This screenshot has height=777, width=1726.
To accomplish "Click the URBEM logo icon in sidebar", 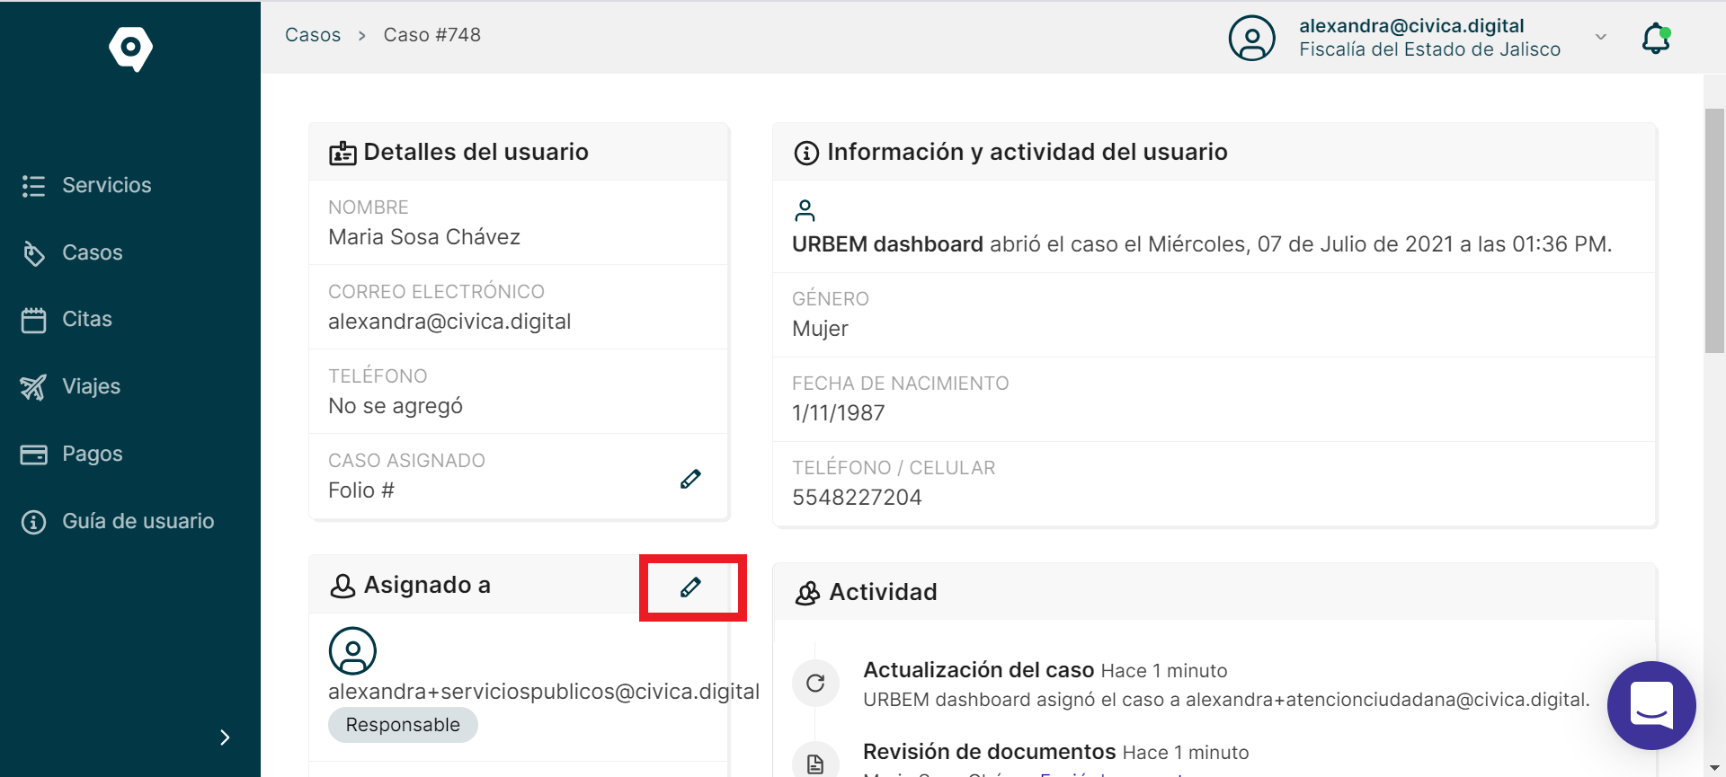I will (130, 48).
